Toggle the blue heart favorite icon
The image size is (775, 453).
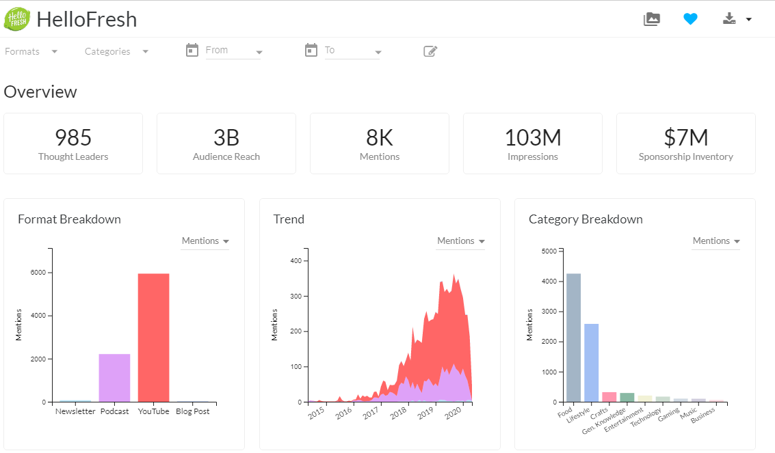coord(690,19)
